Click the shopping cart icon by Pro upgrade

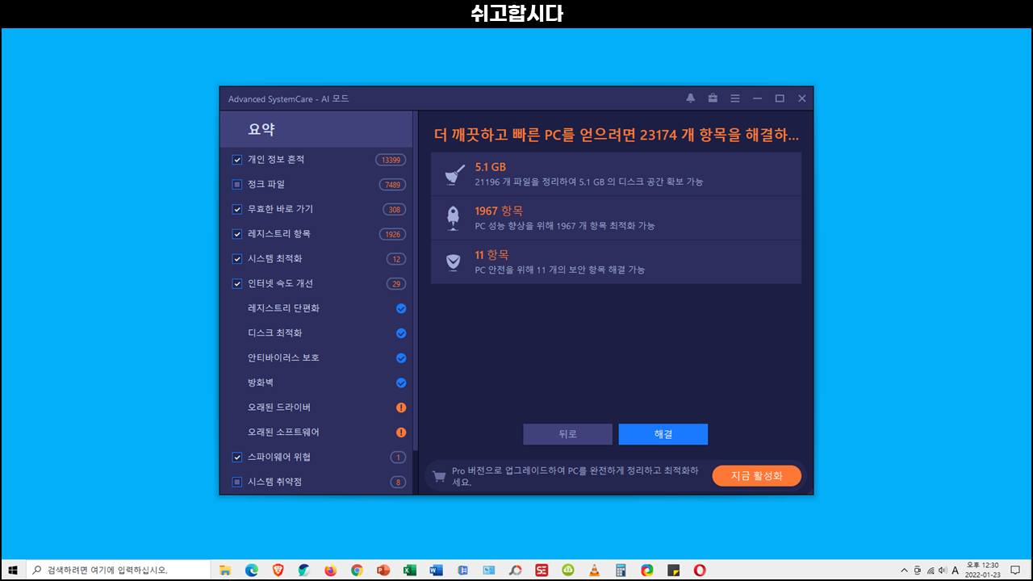(x=439, y=476)
